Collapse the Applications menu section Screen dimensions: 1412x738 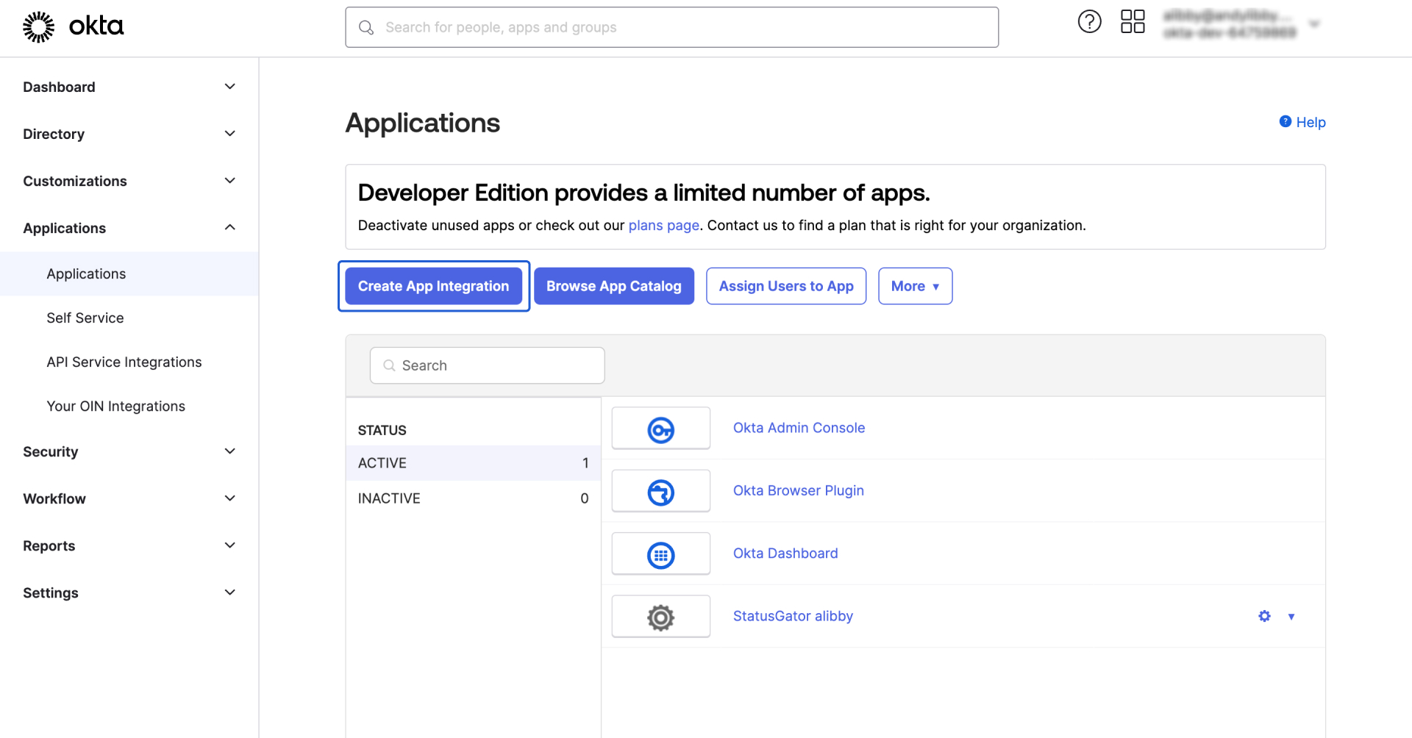click(229, 228)
